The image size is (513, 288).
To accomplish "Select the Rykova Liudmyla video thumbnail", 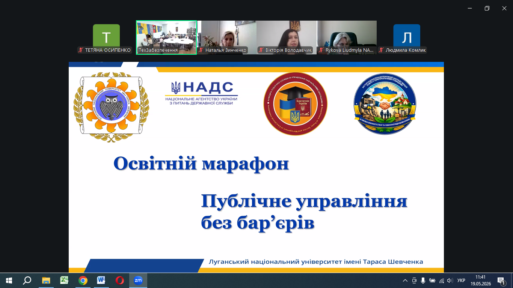I will [347, 37].
